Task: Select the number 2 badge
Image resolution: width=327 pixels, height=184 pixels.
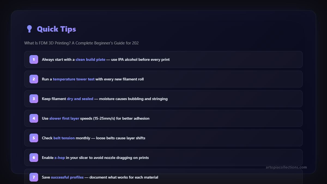Action: pos(34,79)
